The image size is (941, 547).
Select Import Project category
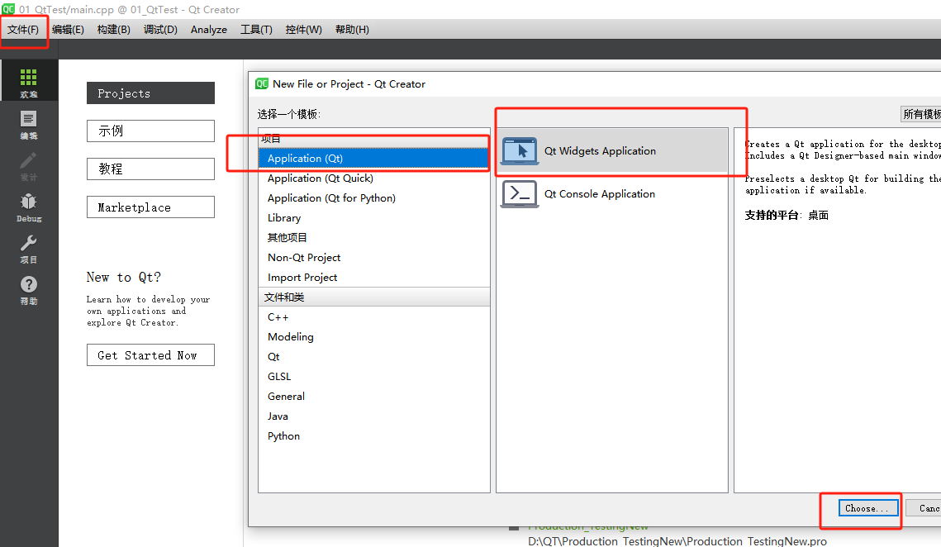click(374, 278)
